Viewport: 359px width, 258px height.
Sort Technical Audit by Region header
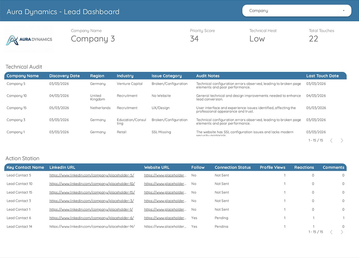coord(97,76)
